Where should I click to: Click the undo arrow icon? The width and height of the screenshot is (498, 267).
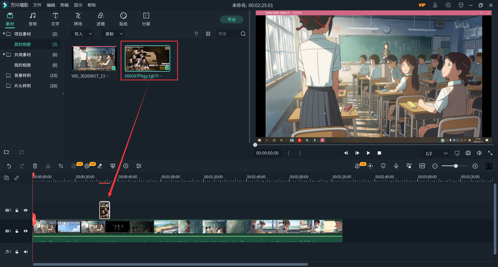pos(9,166)
